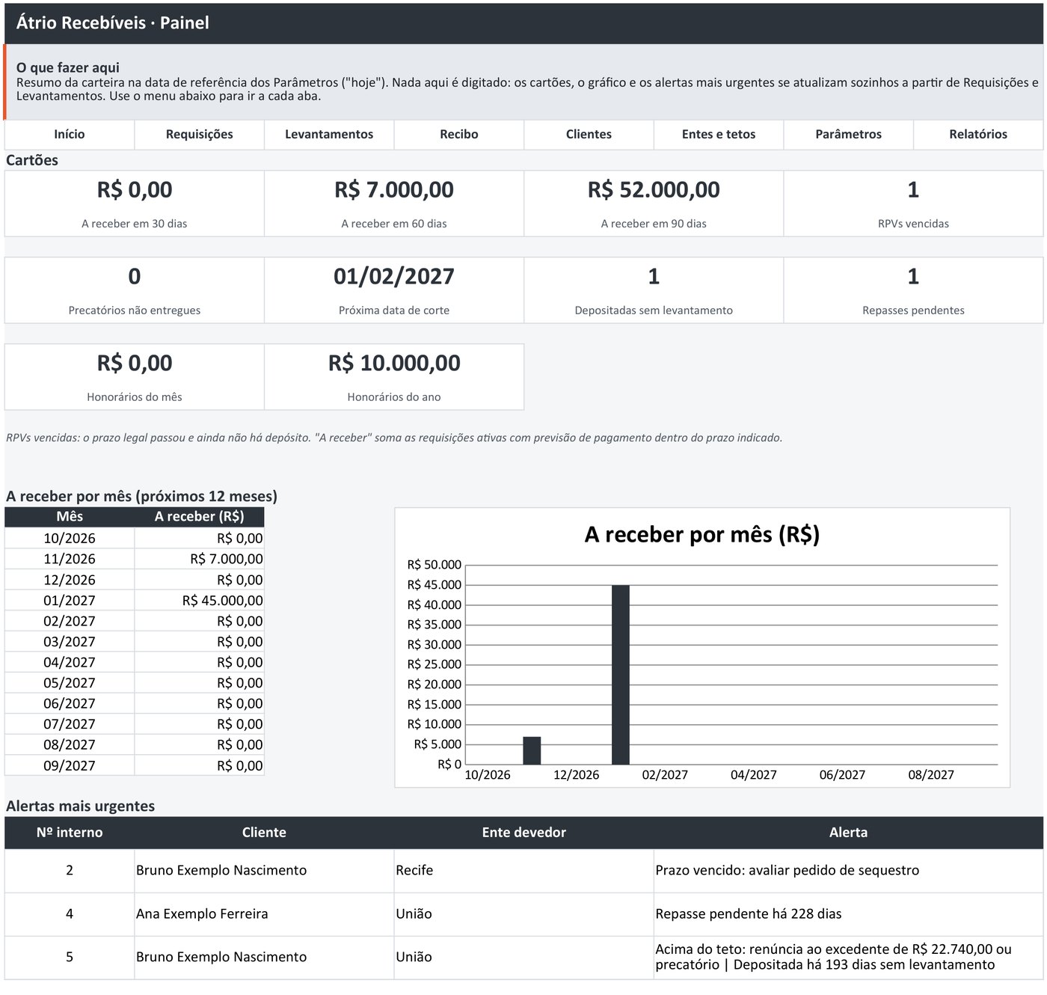Click the tallest bar in the chart
The width and height of the screenshot is (1047, 995).
[621, 675]
